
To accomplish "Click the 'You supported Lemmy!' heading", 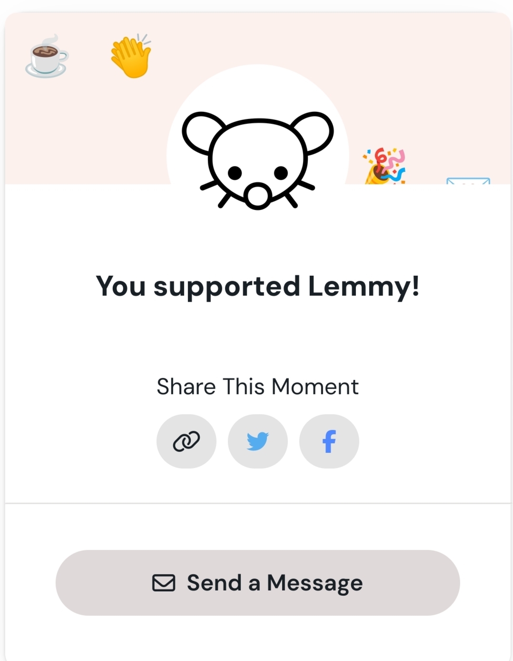I will (x=257, y=287).
